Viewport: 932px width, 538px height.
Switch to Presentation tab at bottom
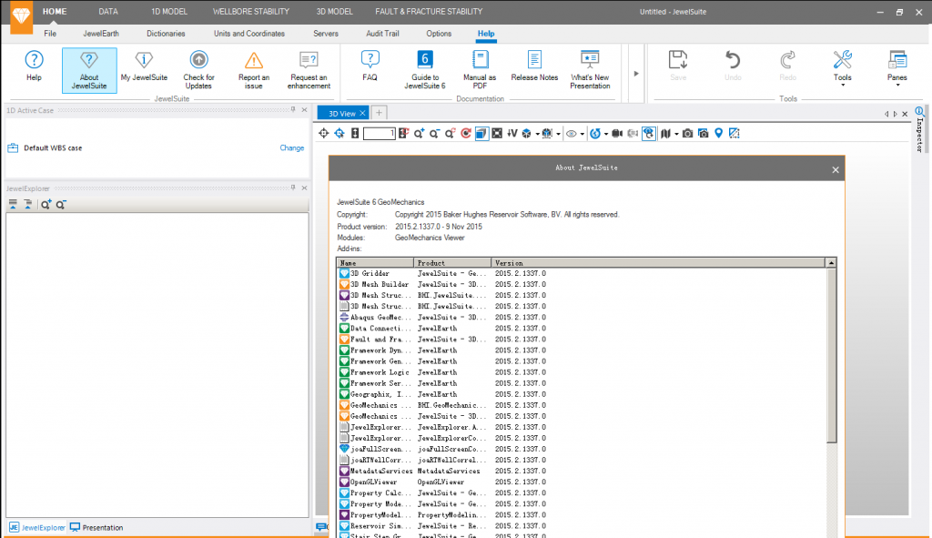click(x=96, y=527)
